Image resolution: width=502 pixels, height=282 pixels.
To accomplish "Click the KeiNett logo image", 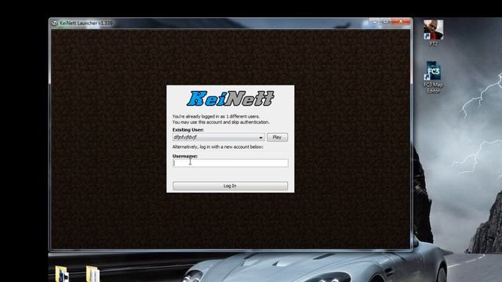I will pyautogui.click(x=231, y=99).
